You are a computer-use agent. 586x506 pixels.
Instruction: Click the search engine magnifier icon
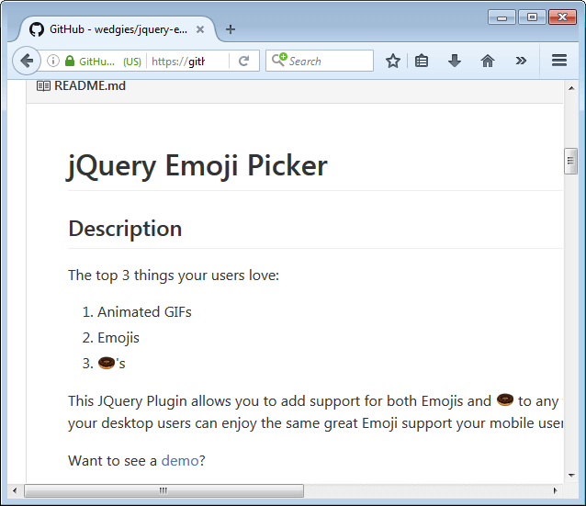[x=279, y=60]
